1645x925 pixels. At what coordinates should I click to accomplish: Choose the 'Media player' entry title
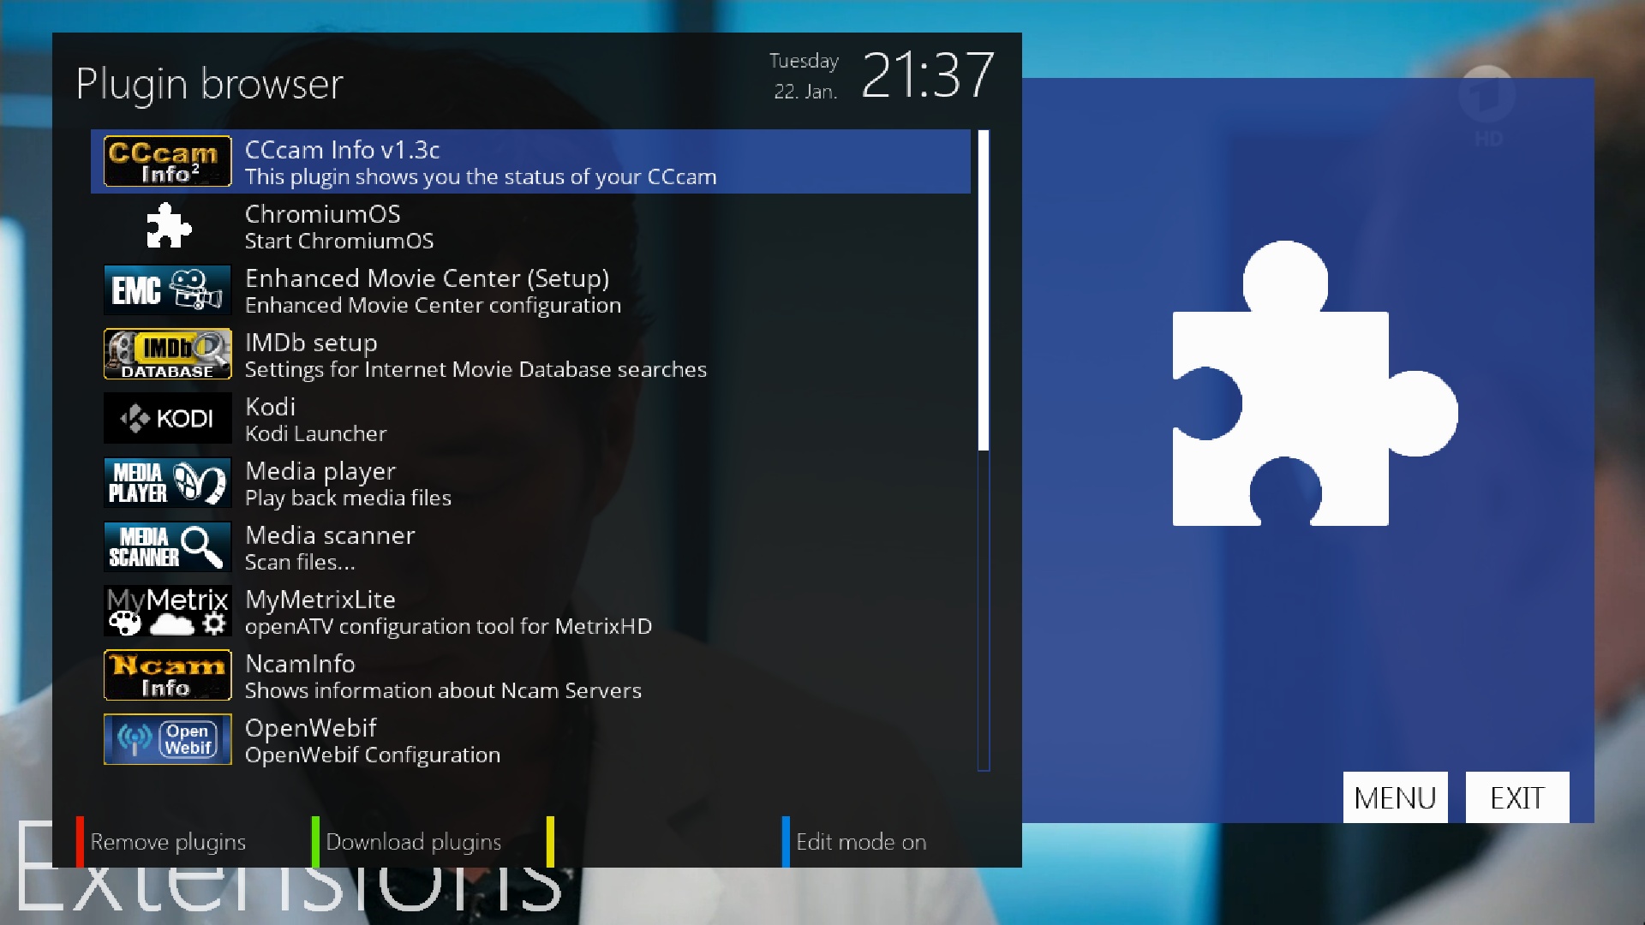coord(320,472)
